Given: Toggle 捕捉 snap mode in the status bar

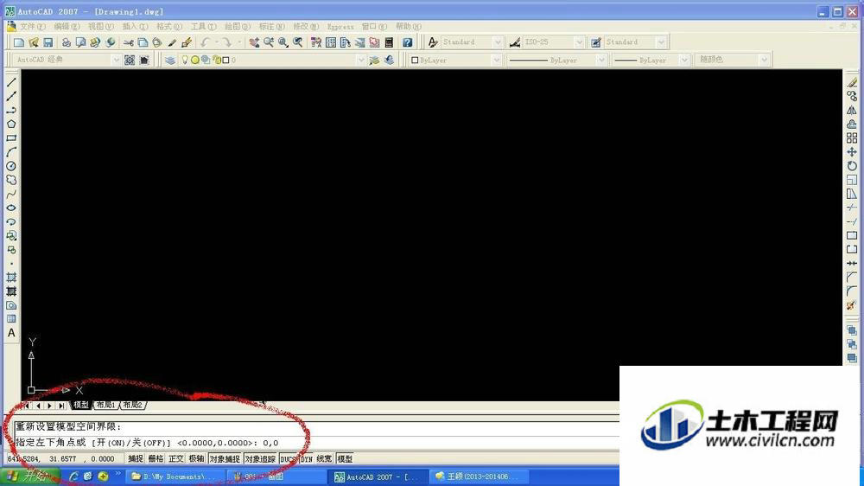Looking at the screenshot, I should click(x=136, y=458).
